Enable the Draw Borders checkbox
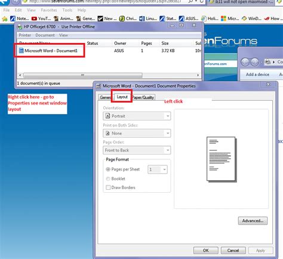 coord(108,187)
